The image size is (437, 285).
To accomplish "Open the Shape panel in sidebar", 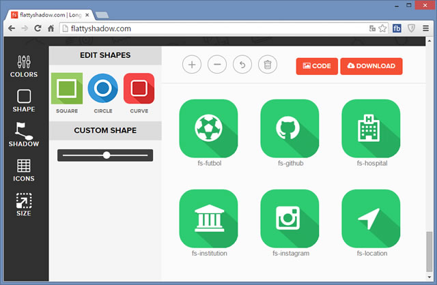I will pos(24,101).
